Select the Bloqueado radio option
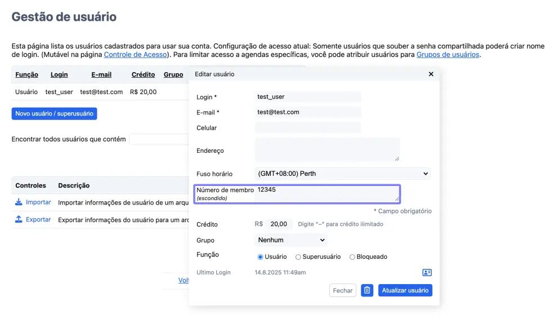 (x=352, y=257)
